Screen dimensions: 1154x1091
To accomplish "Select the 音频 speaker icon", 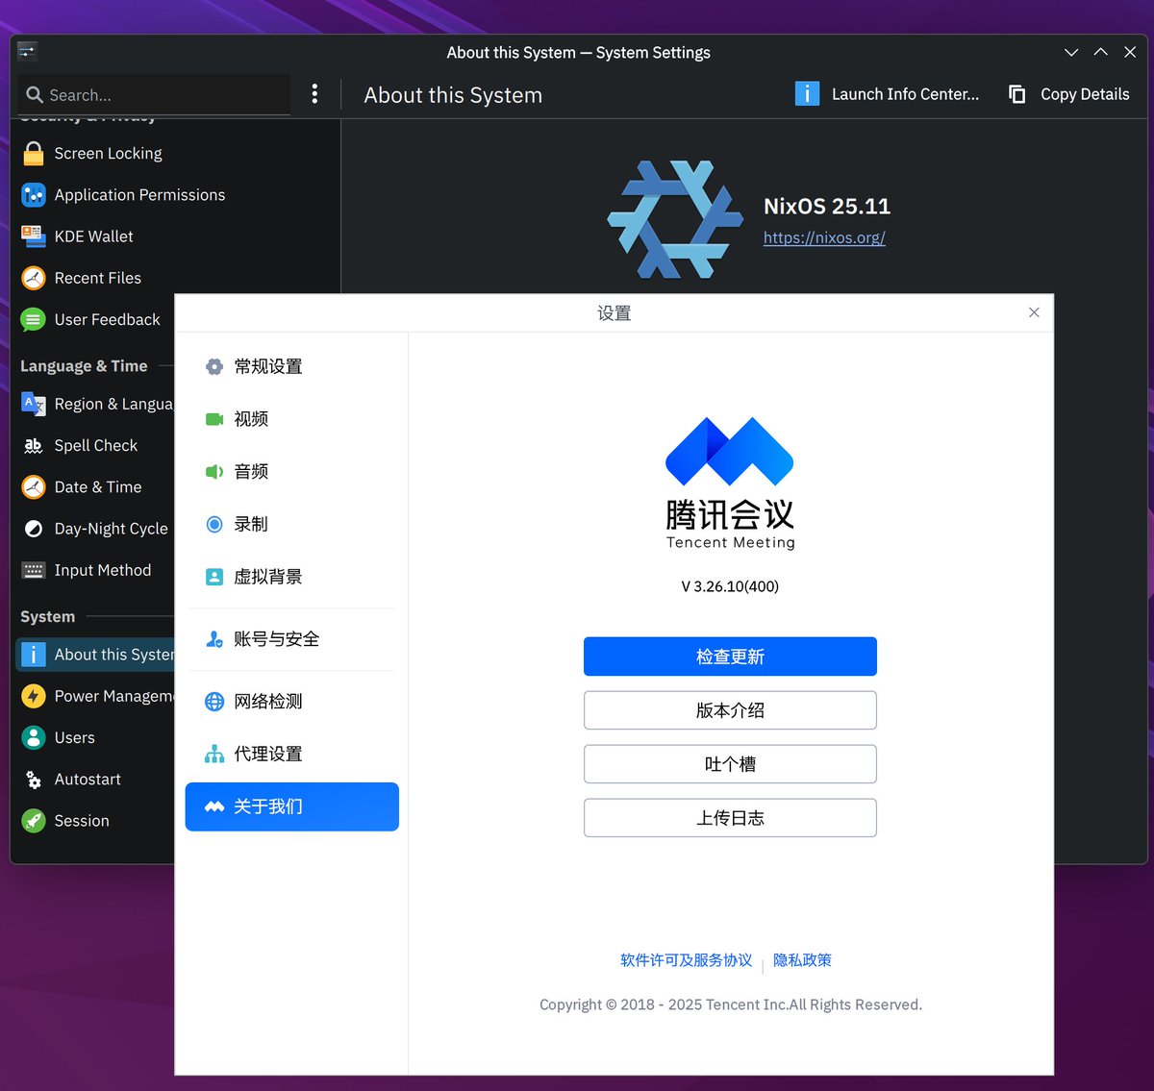I will 214,472.
